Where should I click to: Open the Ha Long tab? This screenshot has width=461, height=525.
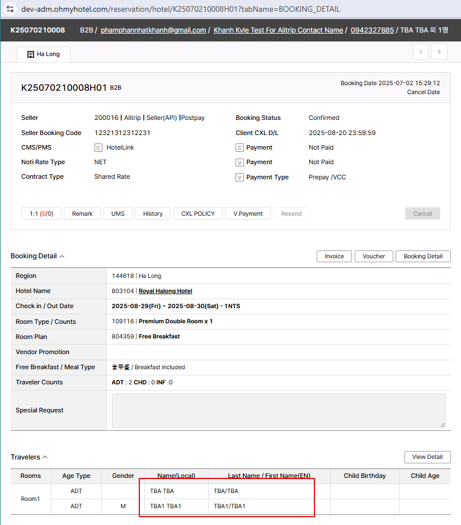pyautogui.click(x=44, y=54)
